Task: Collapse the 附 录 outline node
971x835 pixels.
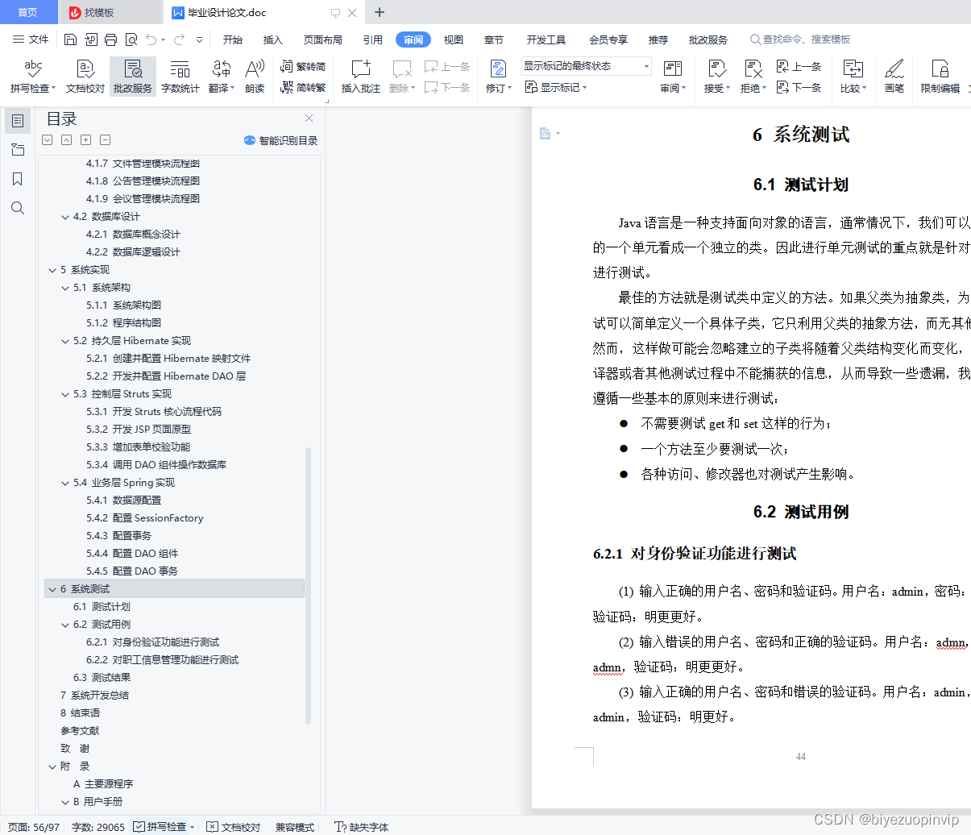Action: pyautogui.click(x=52, y=766)
